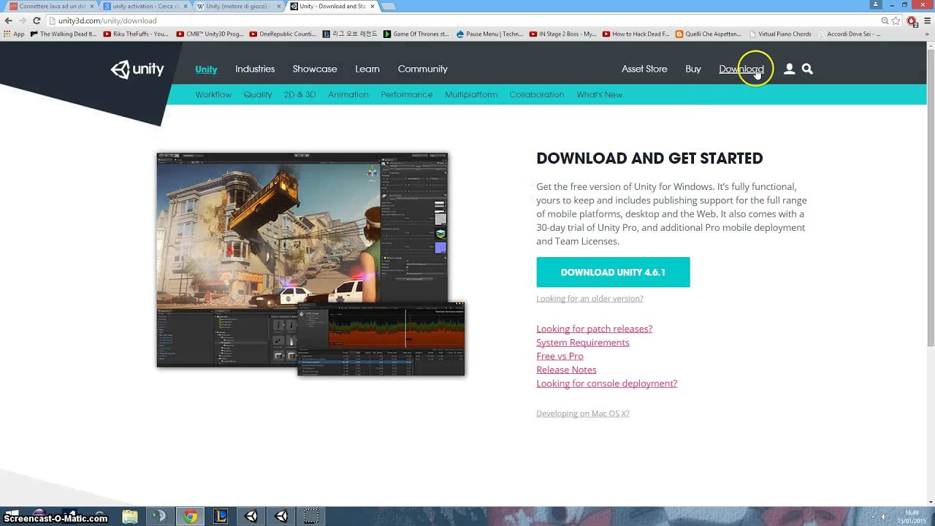This screenshot has height=526, width=935.
Task: Select the Workflow submenu item
Action: [213, 94]
